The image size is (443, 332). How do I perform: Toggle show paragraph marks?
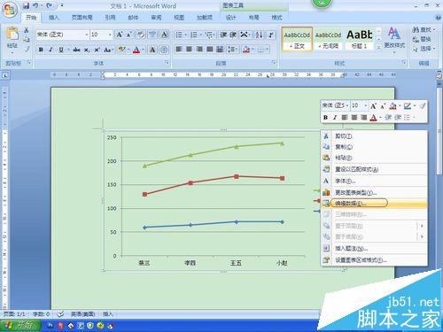coord(271,35)
